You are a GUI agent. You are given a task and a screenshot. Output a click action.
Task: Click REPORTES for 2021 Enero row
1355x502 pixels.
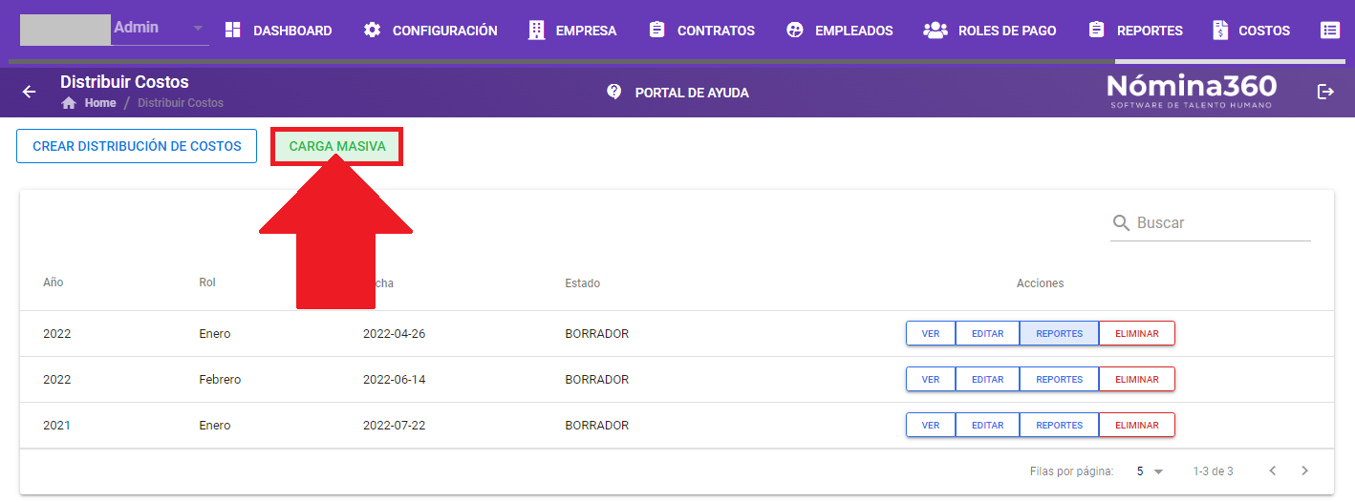point(1060,426)
